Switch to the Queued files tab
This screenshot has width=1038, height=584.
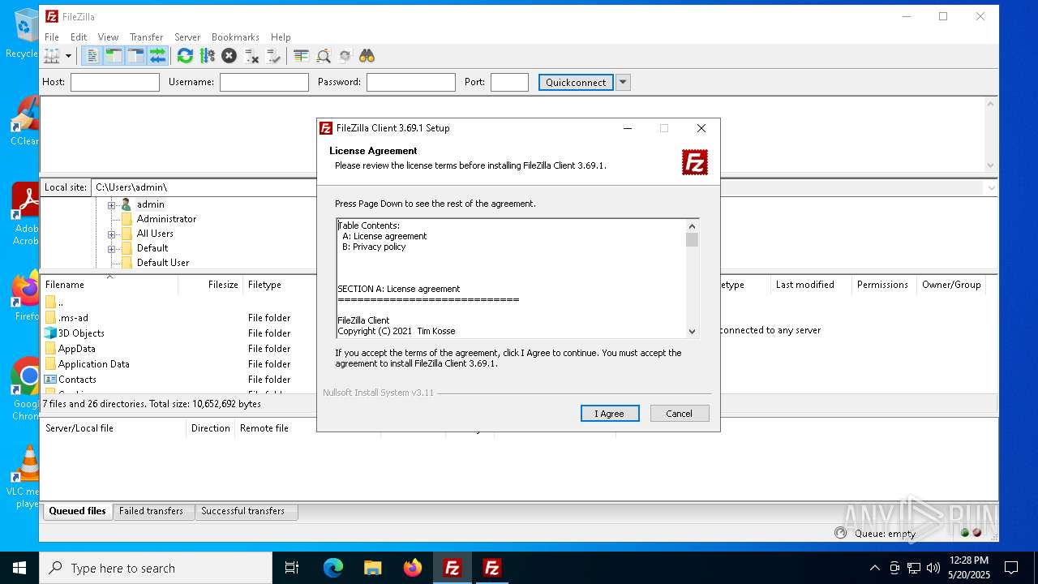(77, 511)
